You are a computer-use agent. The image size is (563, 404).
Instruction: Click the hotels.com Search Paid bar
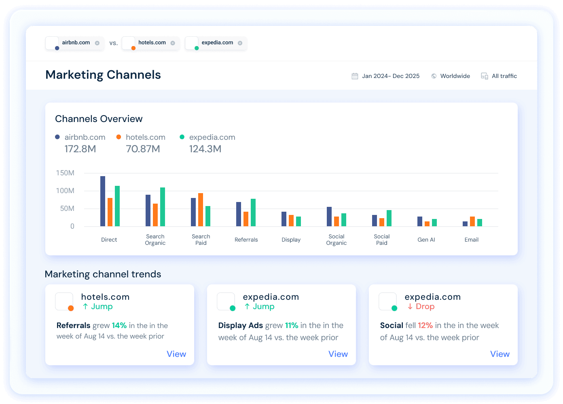point(201,210)
